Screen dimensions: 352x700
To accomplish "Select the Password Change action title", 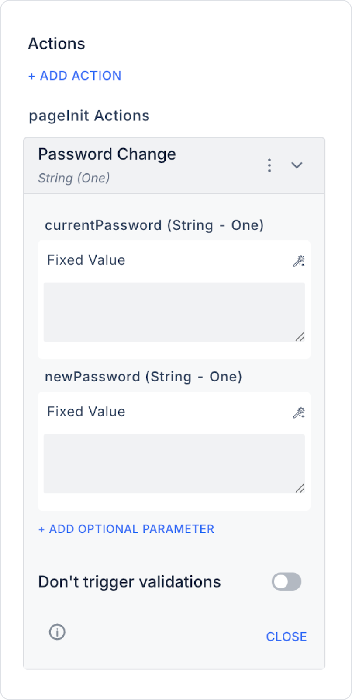I will tap(107, 154).
